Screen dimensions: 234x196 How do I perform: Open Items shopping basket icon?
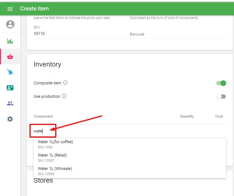(x=10, y=57)
